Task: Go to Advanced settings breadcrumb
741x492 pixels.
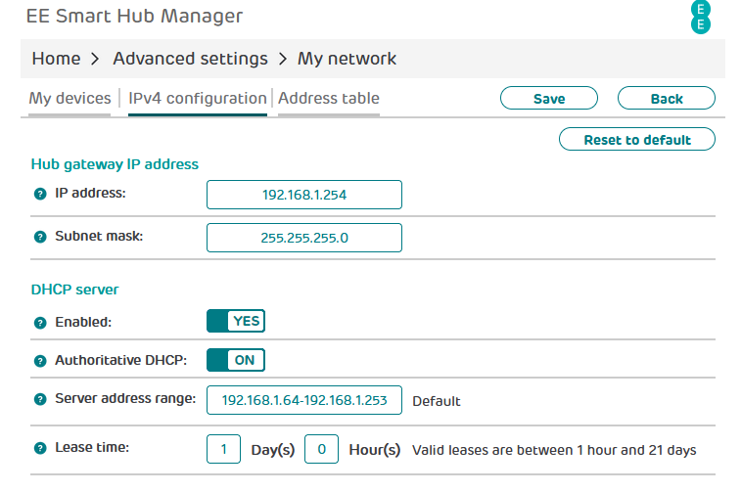Action: click(x=190, y=59)
